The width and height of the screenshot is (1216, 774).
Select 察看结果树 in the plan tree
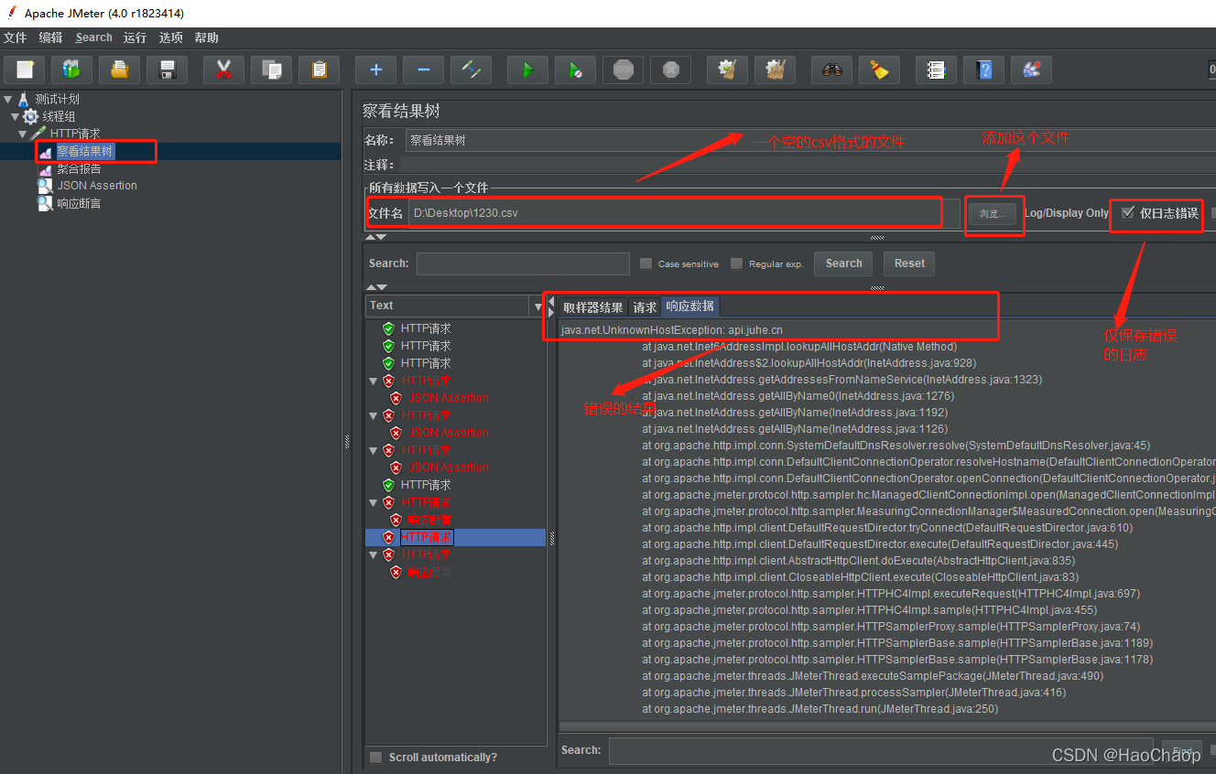coord(85,151)
